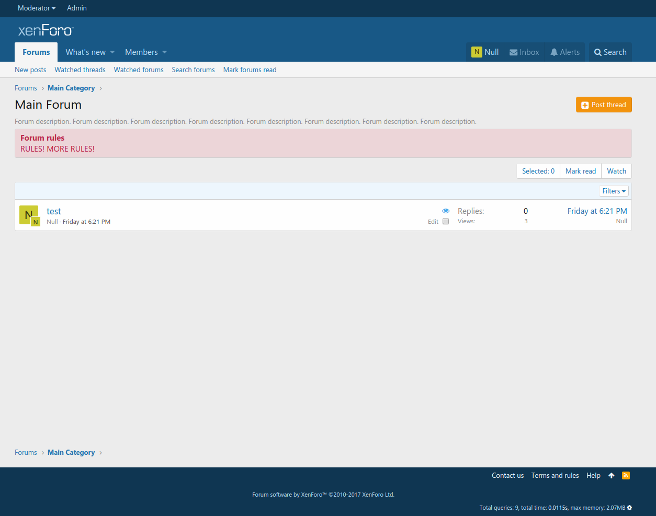Go to the What's new tab
Screen dimensions: 656x516
pyautogui.click(x=86, y=52)
